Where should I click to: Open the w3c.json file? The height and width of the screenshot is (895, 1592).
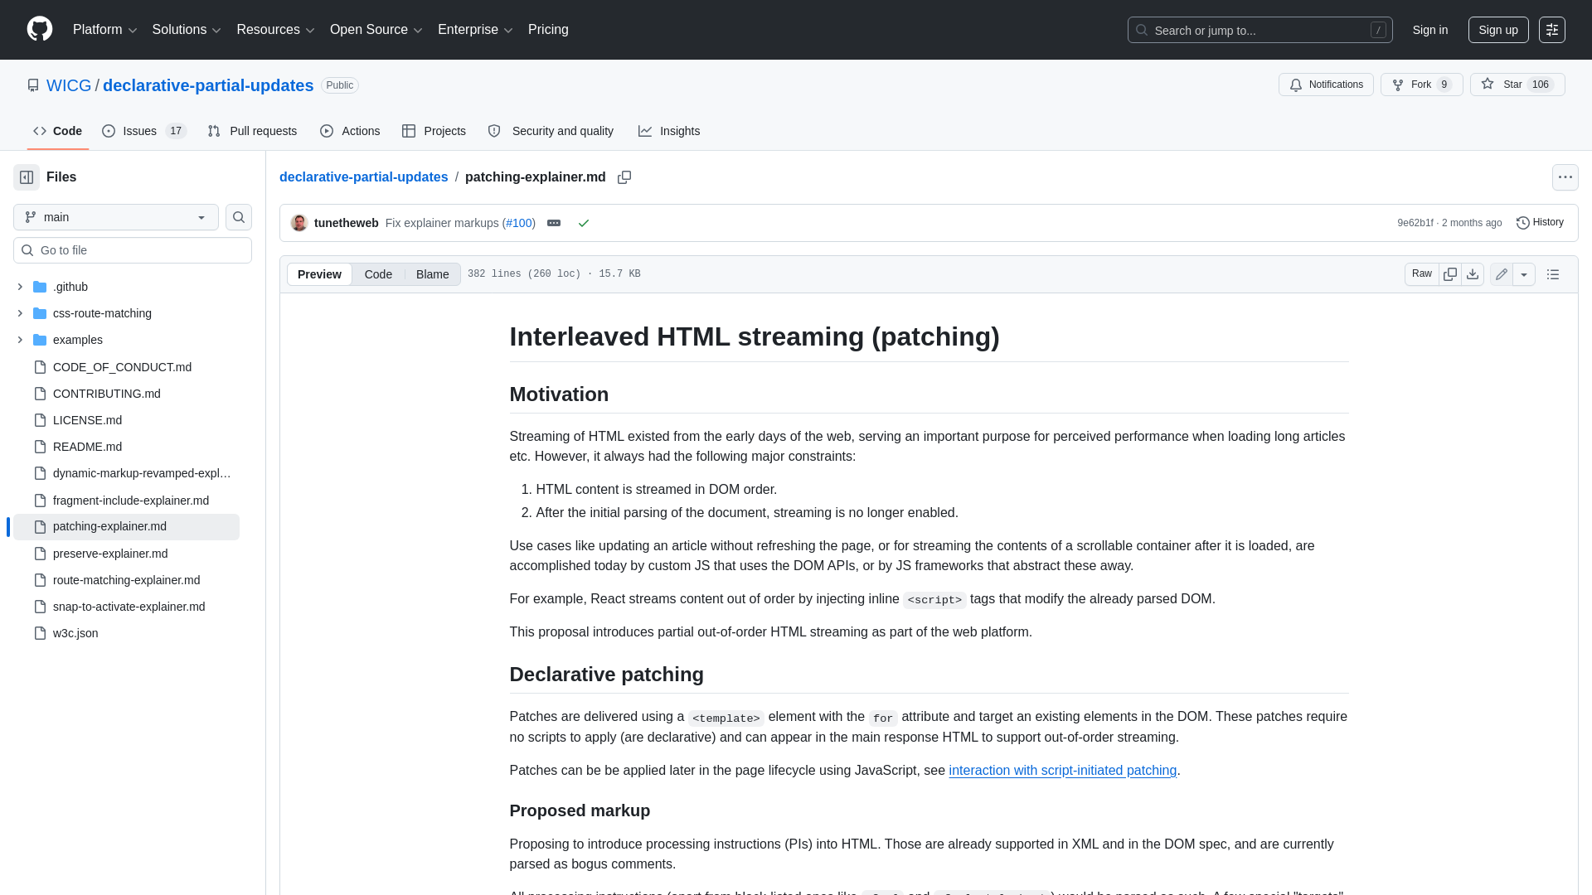tap(75, 633)
